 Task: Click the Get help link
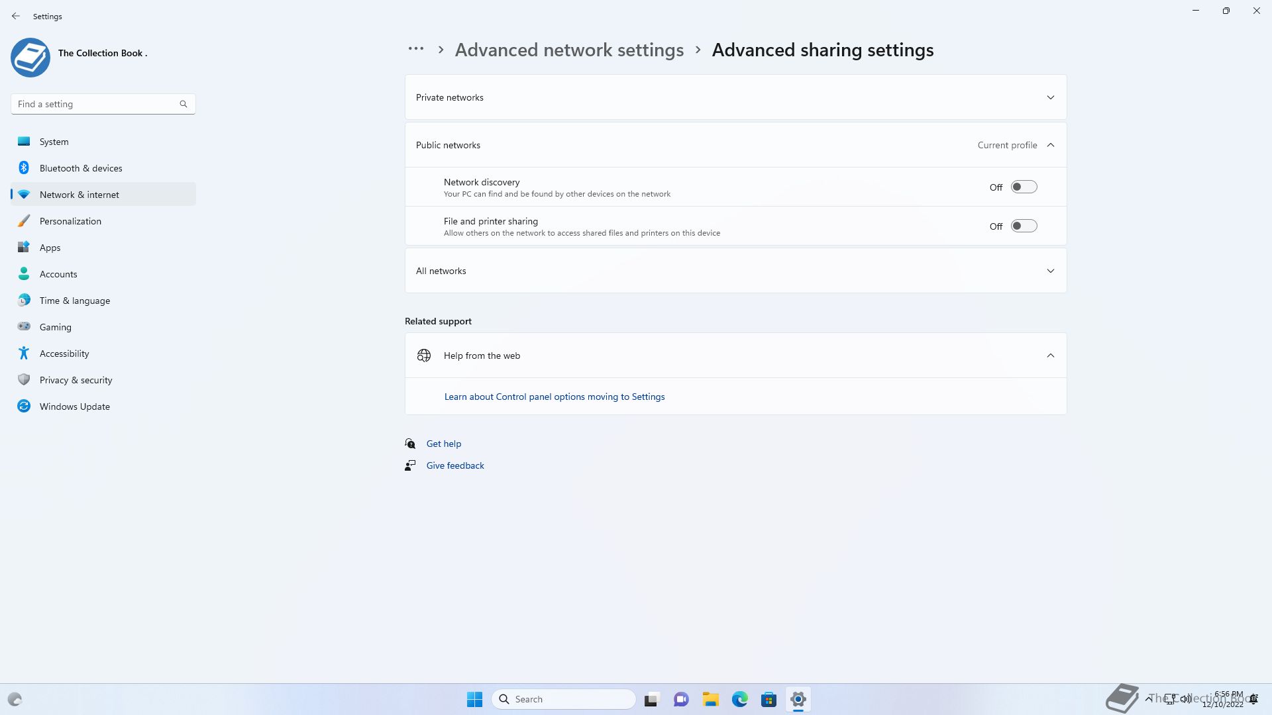[x=444, y=444]
